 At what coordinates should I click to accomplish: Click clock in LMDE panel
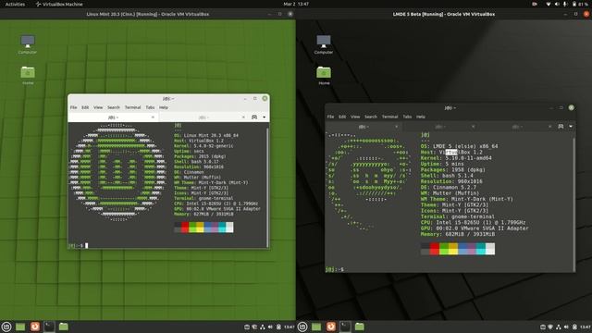point(586,327)
